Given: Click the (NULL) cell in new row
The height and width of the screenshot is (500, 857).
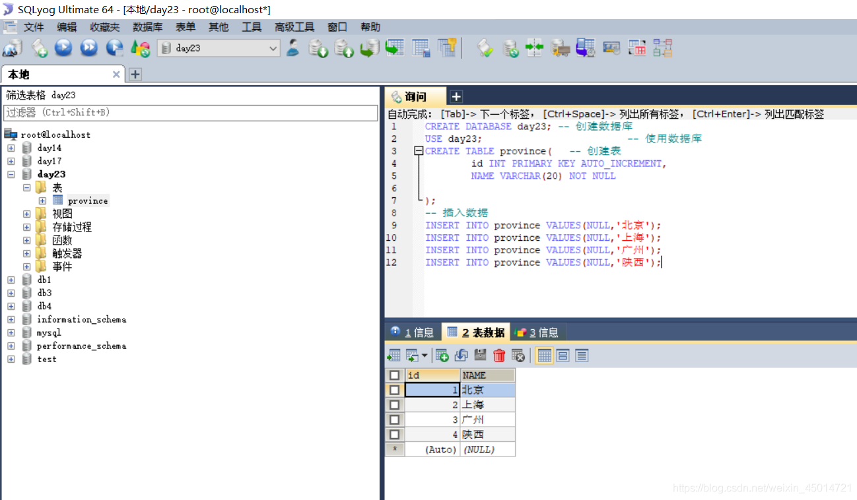Looking at the screenshot, I should coord(487,450).
